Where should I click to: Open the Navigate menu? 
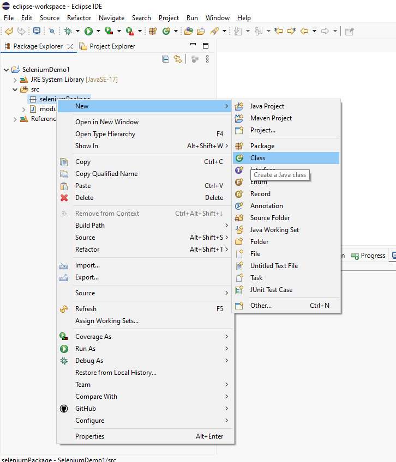pyautogui.click(x=111, y=18)
